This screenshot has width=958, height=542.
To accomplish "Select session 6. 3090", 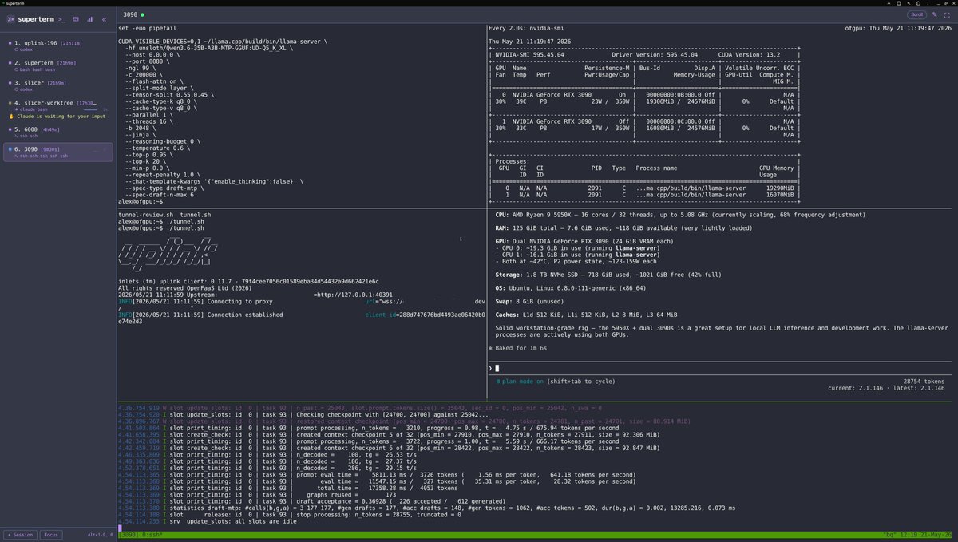I will [x=57, y=152].
